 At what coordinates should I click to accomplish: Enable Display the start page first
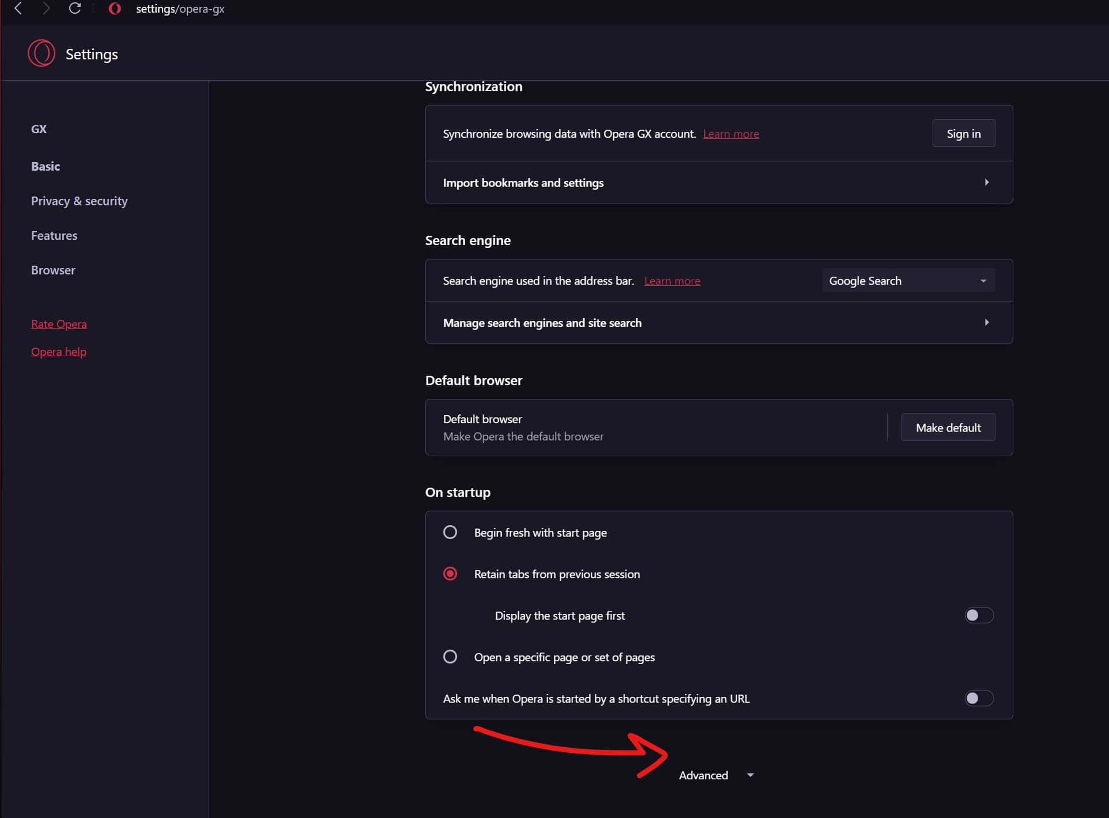click(979, 616)
